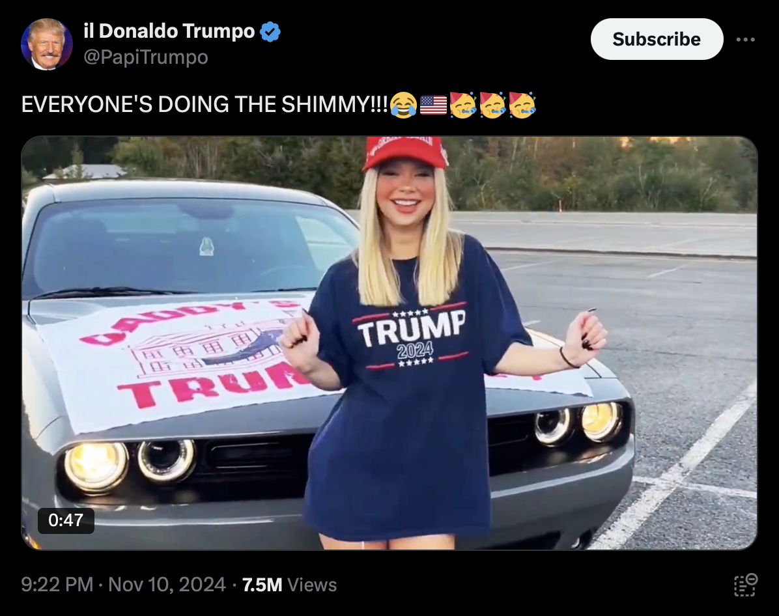Open the 9:22 PM Nov 10, 2024 timestamp

click(x=123, y=584)
